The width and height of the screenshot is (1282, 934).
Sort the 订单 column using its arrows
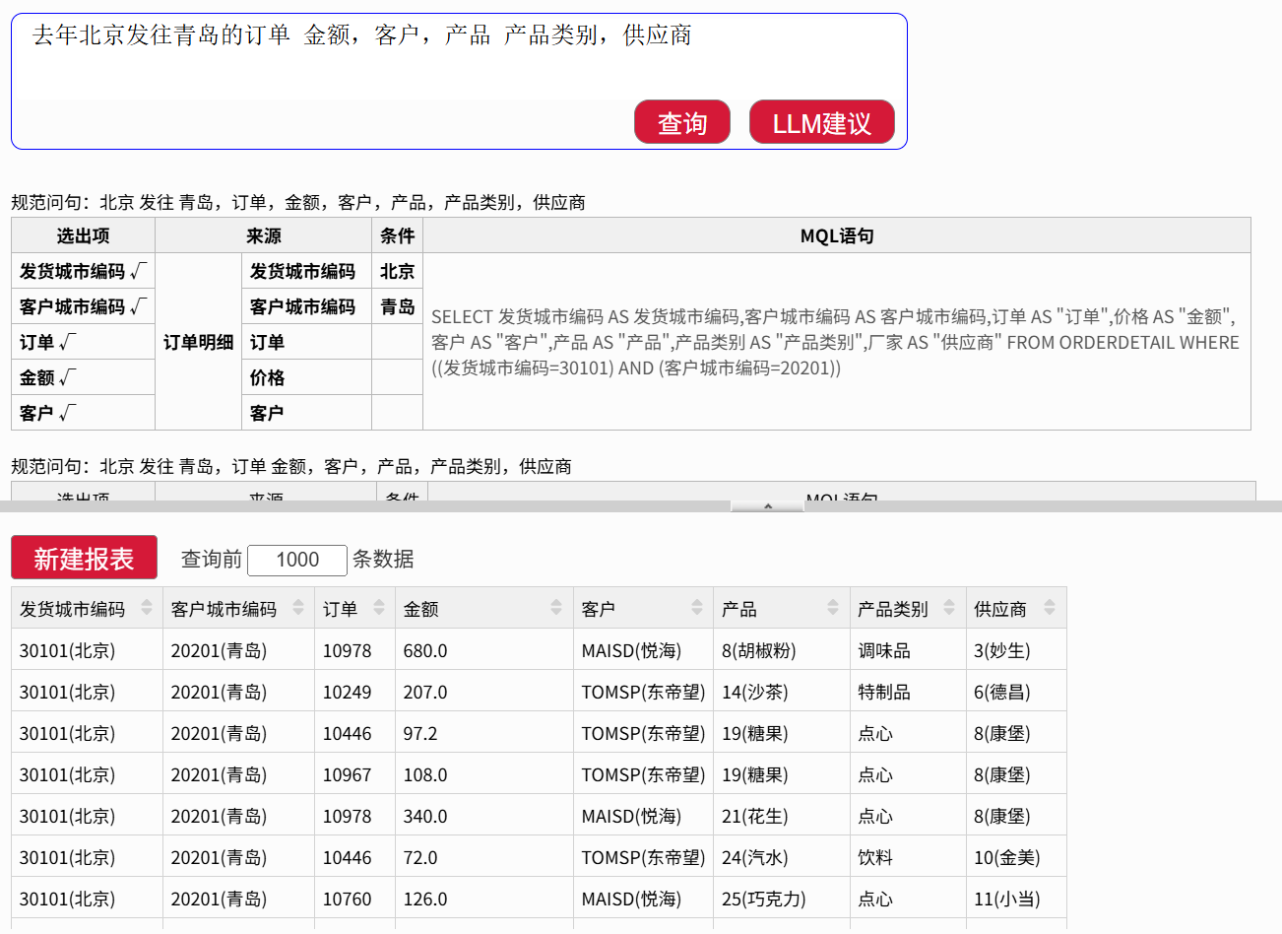point(379,608)
